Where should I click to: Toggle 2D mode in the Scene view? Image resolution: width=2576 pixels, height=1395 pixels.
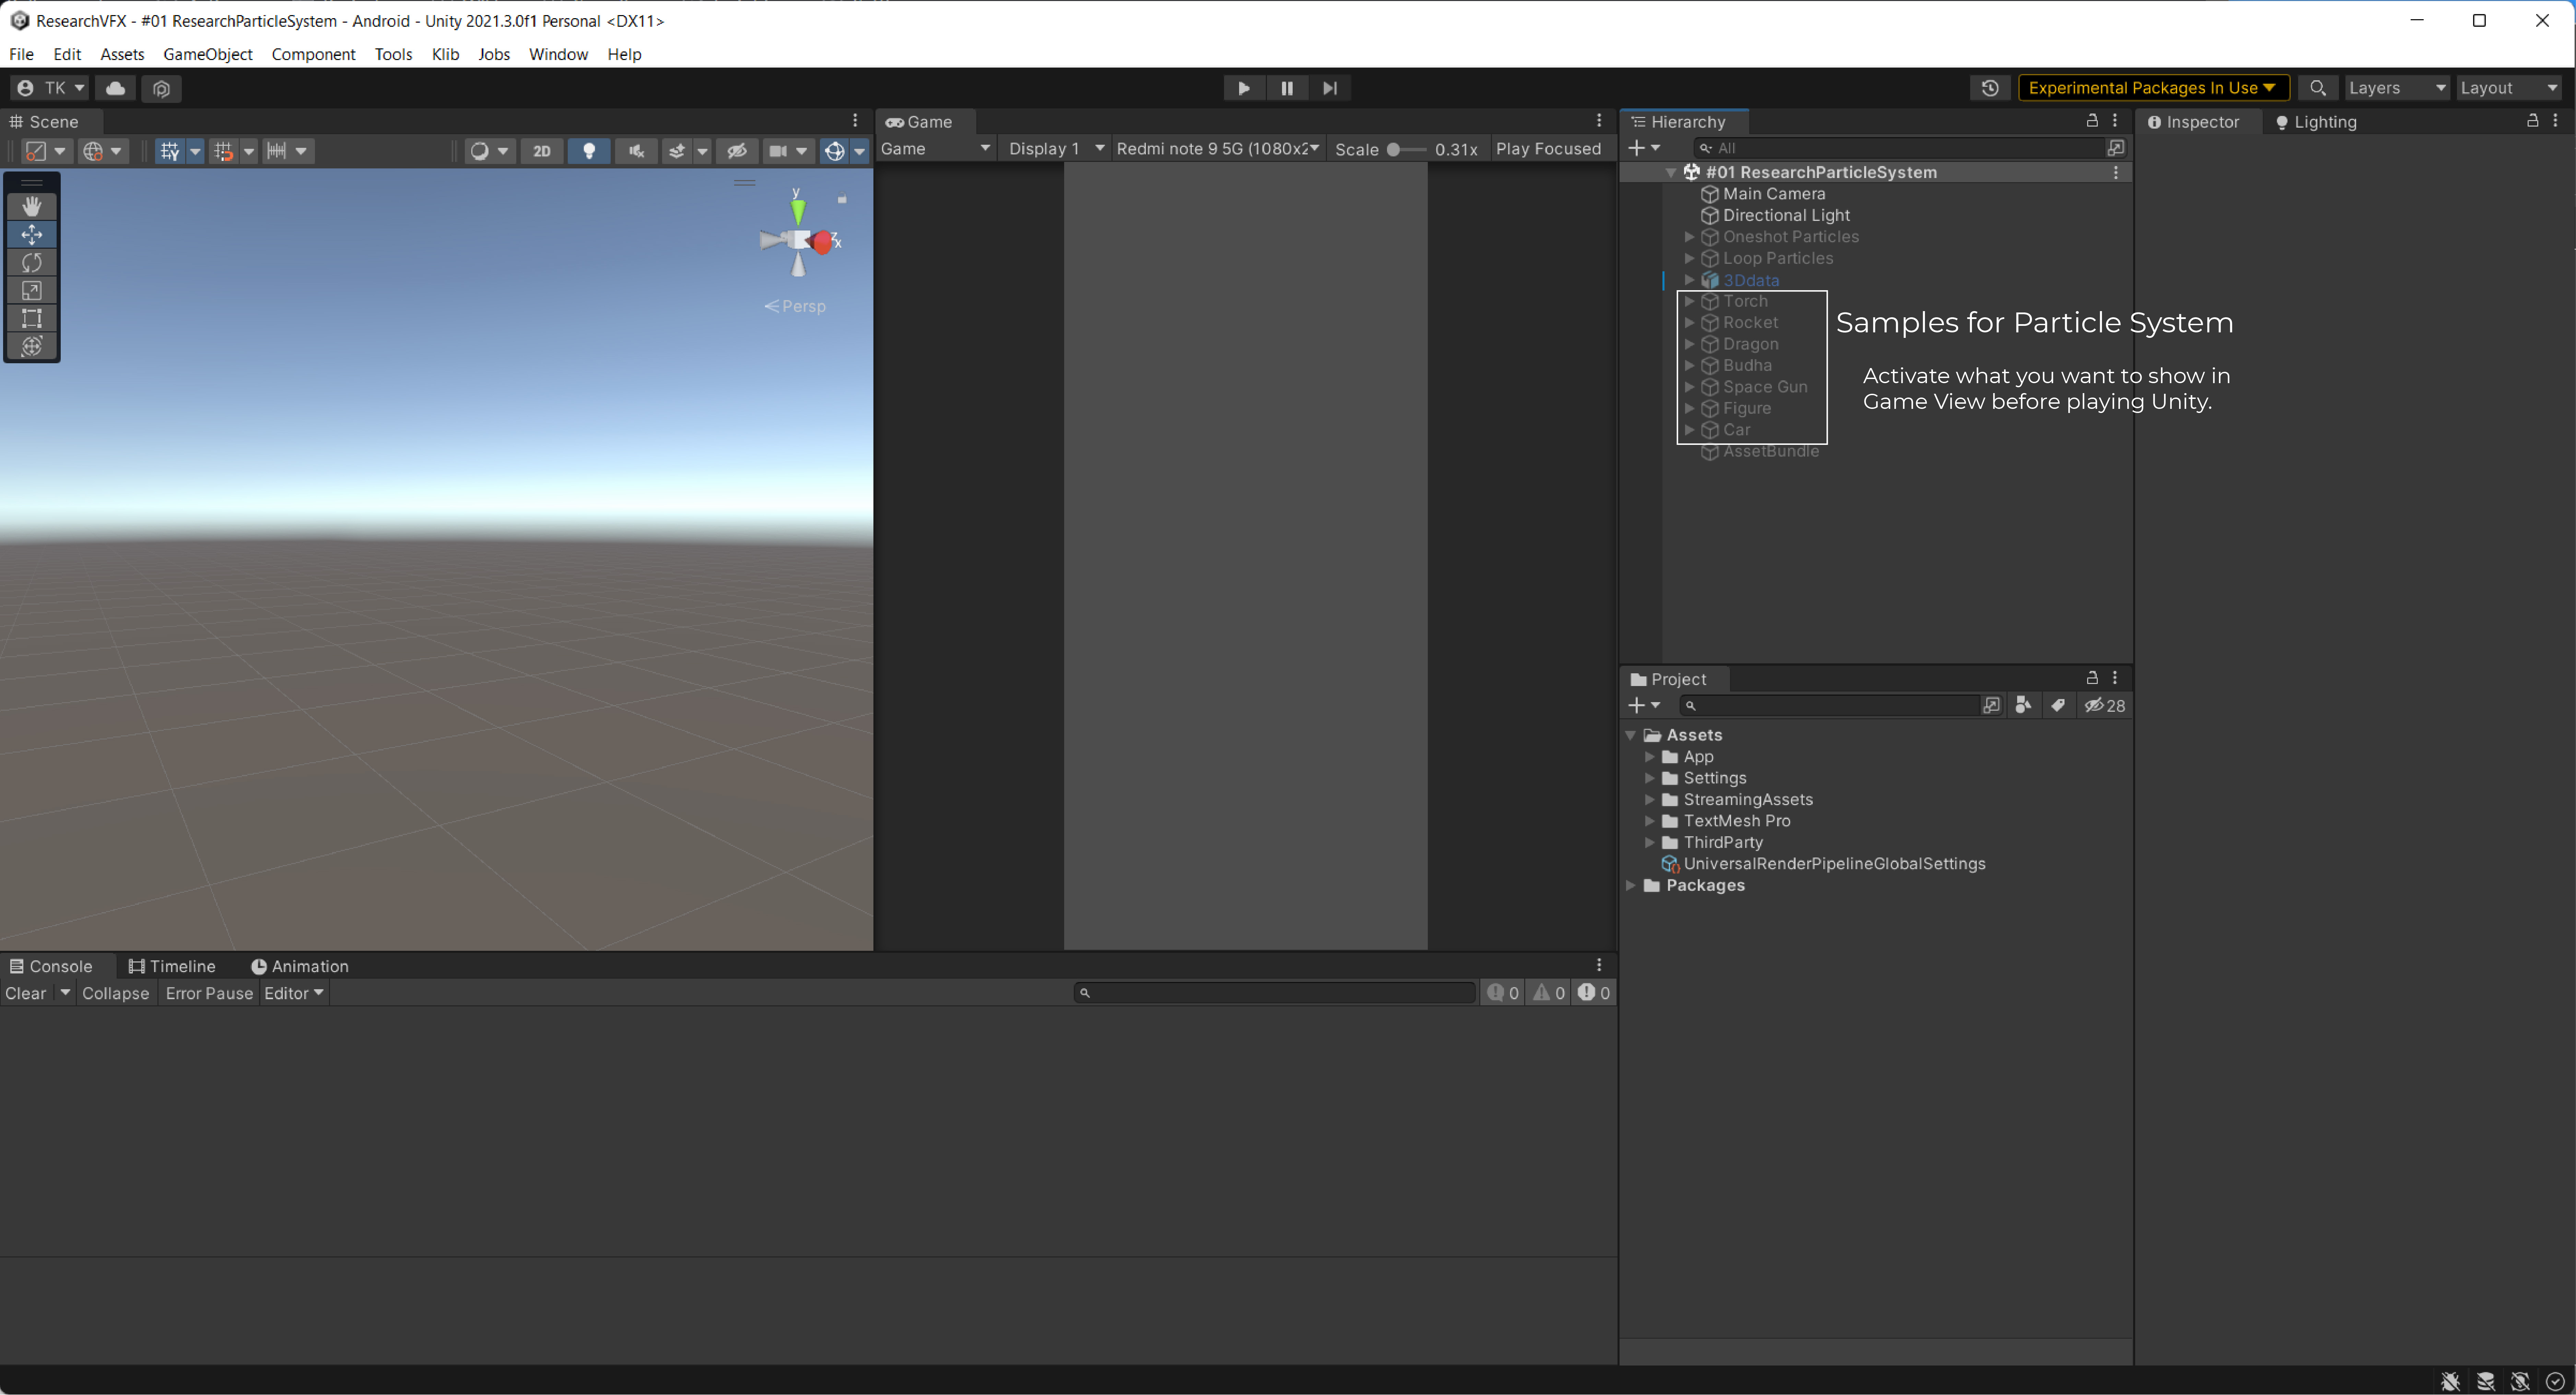pos(542,151)
